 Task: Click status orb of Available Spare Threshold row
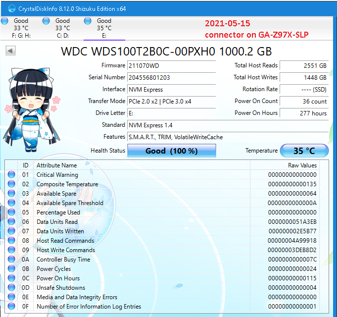pyautogui.click(x=11, y=203)
